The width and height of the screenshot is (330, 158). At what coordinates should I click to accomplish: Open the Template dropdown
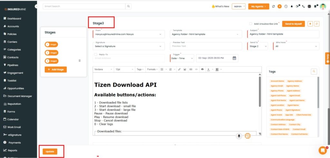pyautogui.click(x=206, y=34)
